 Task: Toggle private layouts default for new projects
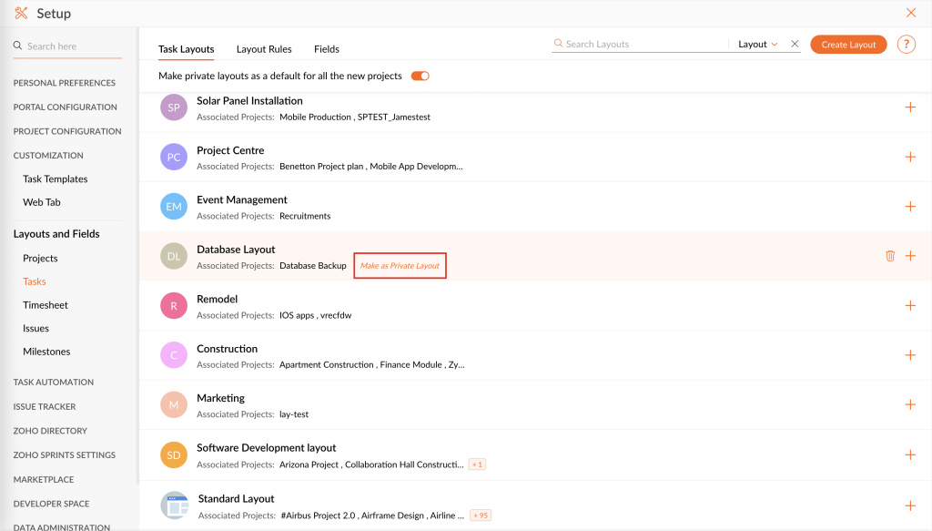(420, 76)
